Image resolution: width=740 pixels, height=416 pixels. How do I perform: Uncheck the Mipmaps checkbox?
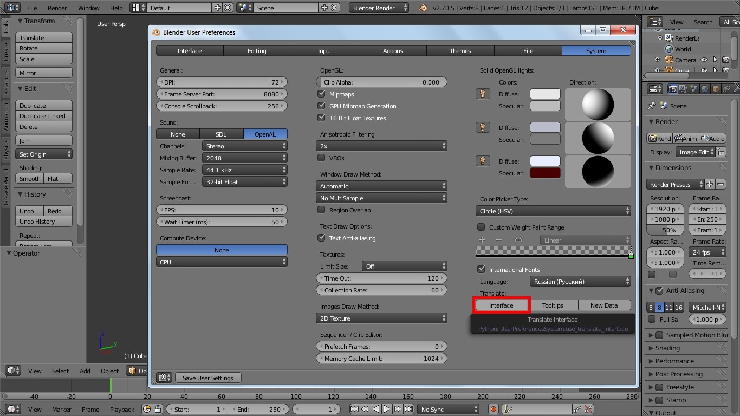point(322,94)
